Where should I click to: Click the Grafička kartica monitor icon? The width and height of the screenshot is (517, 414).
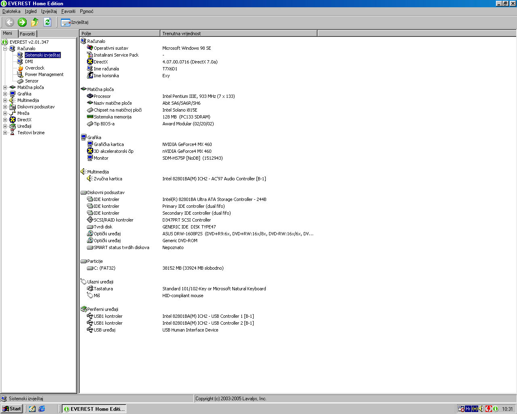[90, 144]
